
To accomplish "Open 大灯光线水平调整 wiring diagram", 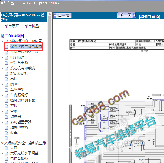I will pos(24,153).
